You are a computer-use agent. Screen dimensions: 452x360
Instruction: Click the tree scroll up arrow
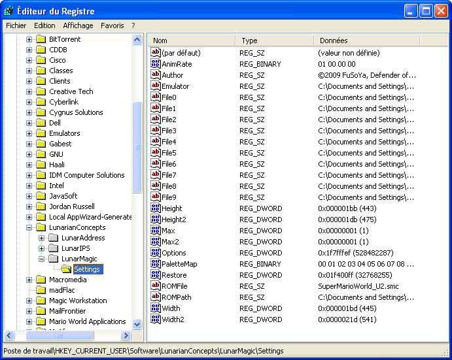[137, 39]
